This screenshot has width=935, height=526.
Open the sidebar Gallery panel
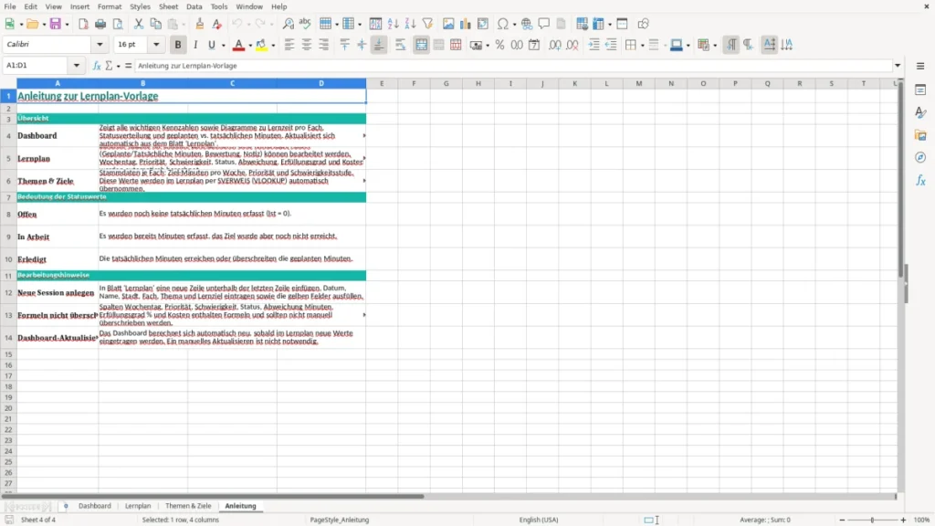tap(920, 135)
